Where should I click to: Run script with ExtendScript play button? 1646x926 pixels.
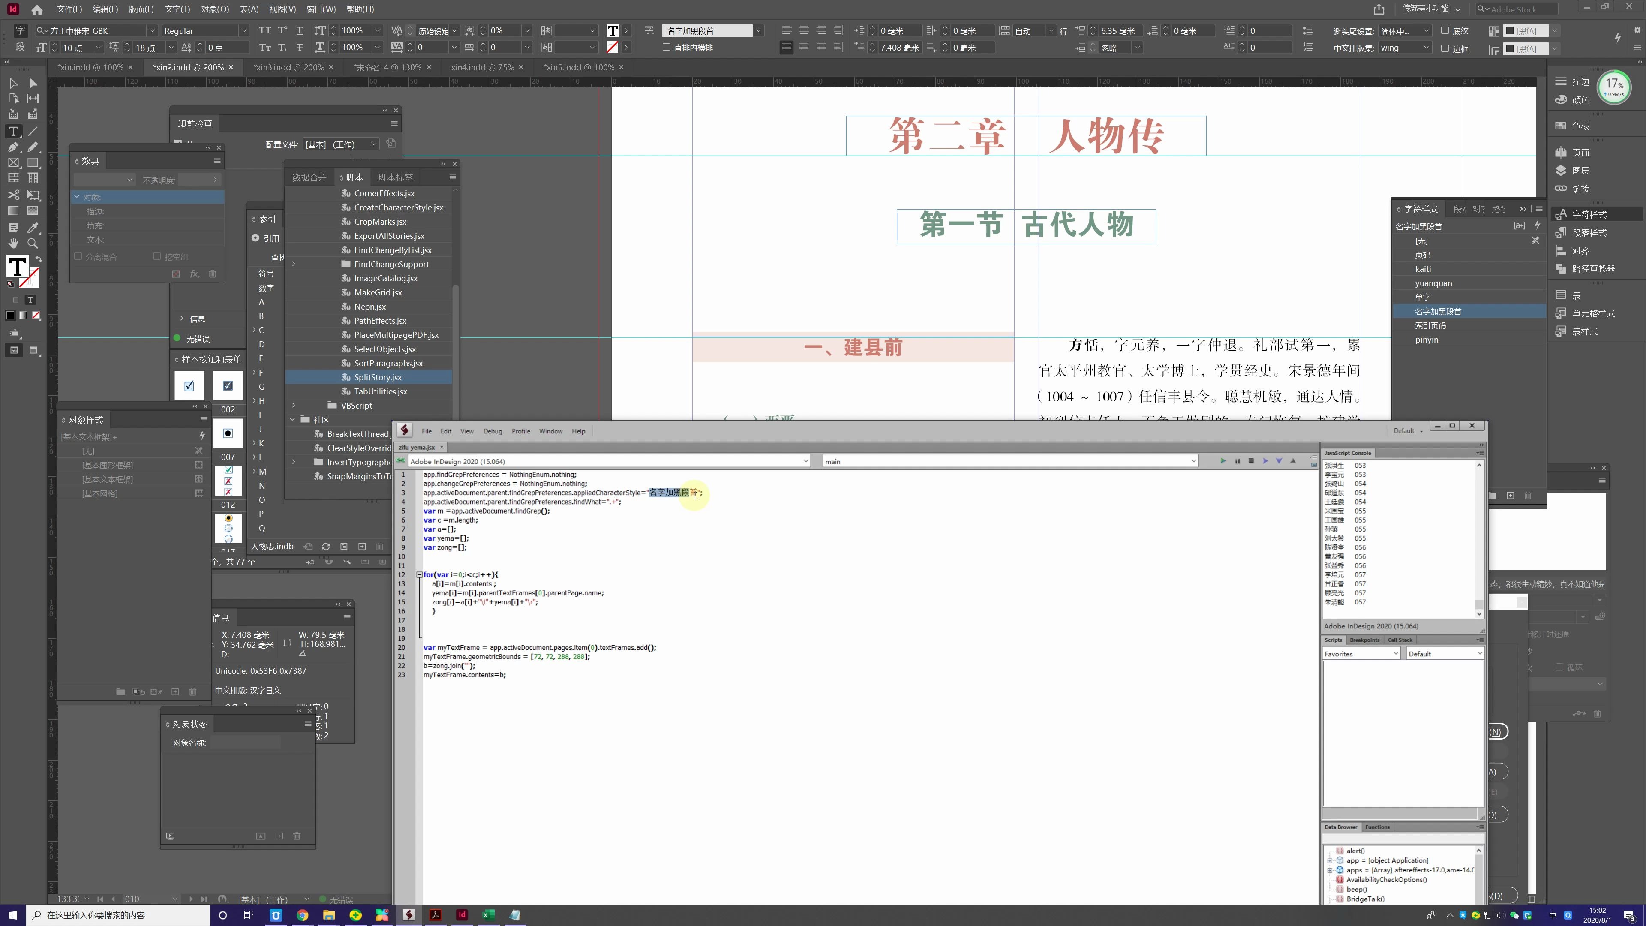tap(1223, 461)
